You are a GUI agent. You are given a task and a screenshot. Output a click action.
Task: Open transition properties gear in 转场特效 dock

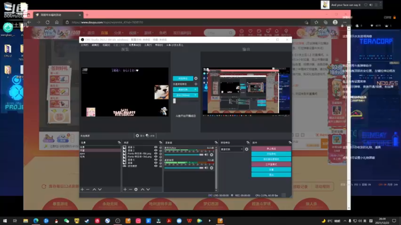click(x=247, y=149)
